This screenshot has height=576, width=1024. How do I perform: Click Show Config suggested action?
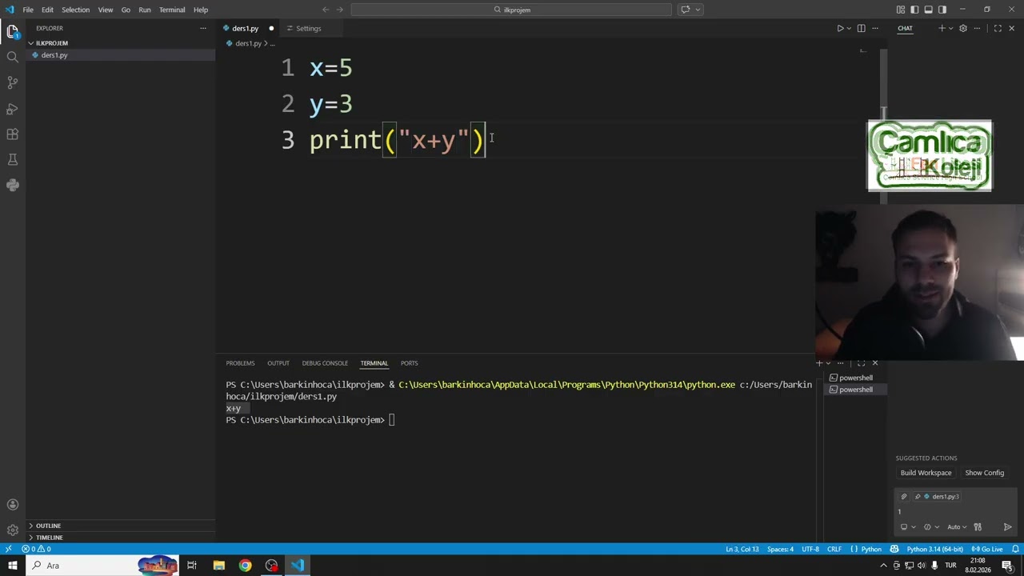[984, 473]
